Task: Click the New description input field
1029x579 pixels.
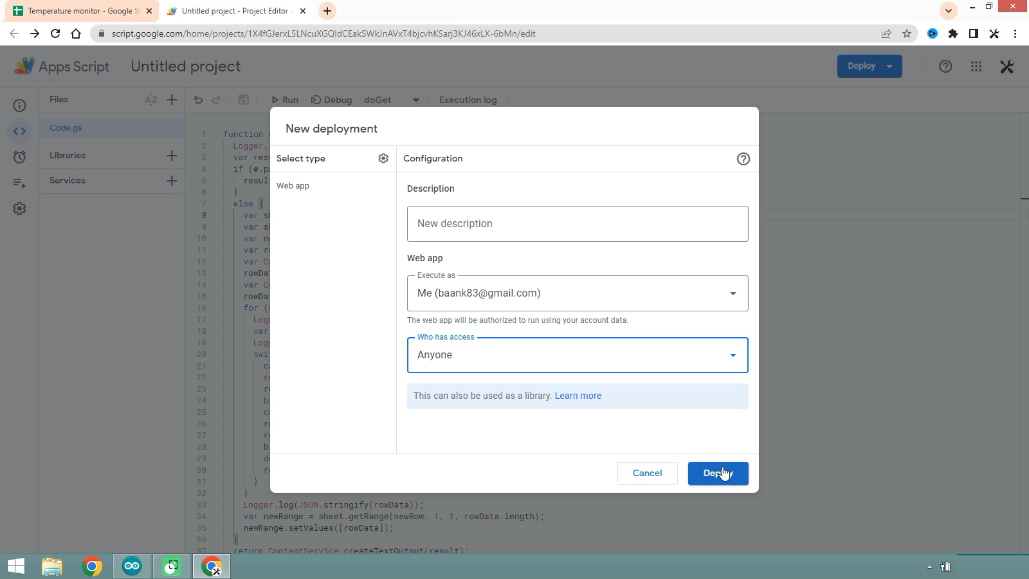Action: pyautogui.click(x=578, y=224)
